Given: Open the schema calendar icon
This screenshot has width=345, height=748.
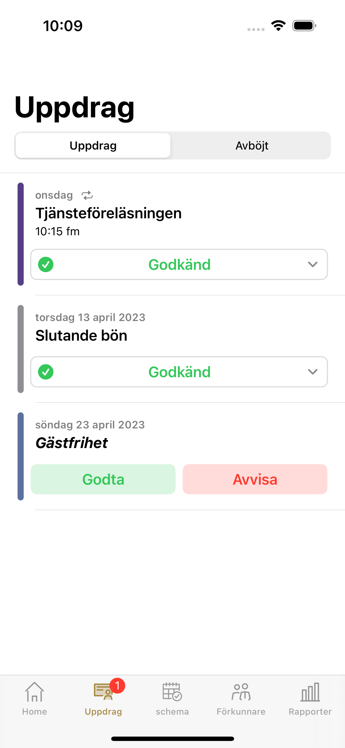Looking at the screenshot, I should (x=172, y=692).
